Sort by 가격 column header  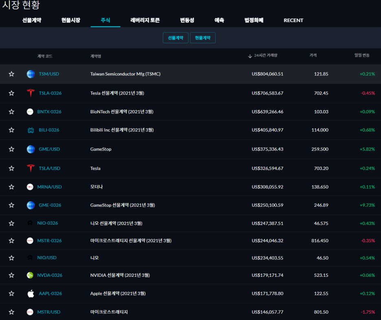313,55
